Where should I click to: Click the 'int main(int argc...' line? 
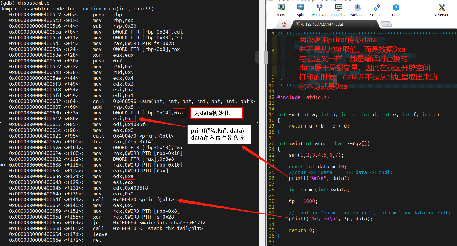point(324,143)
